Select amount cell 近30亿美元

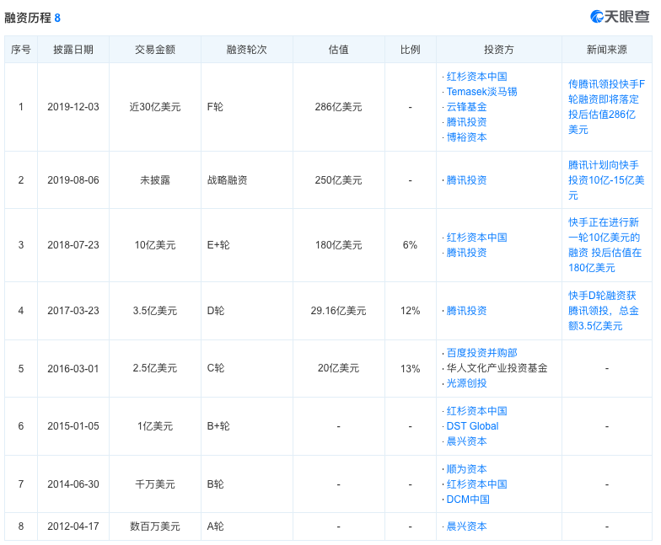click(155, 107)
